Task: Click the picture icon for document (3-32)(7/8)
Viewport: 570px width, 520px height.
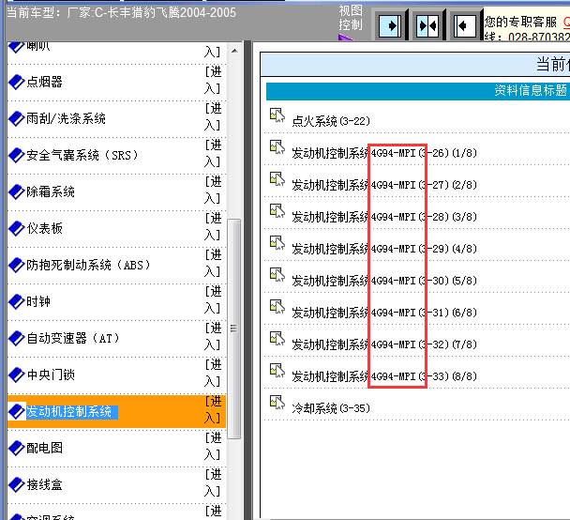Action: click(277, 339)
